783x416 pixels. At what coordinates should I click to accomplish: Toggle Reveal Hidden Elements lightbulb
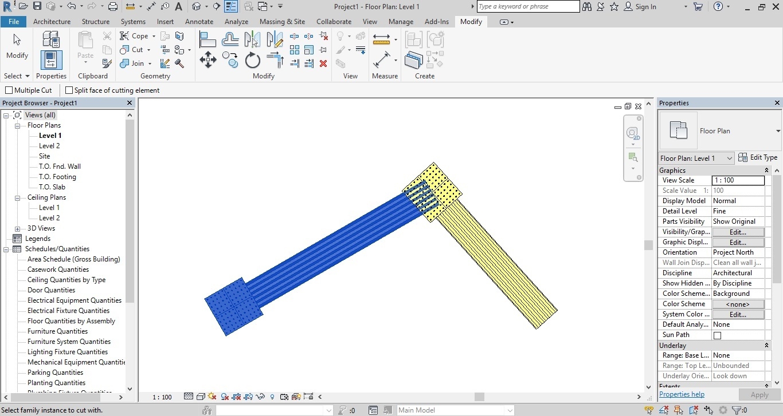click(272, 397)
